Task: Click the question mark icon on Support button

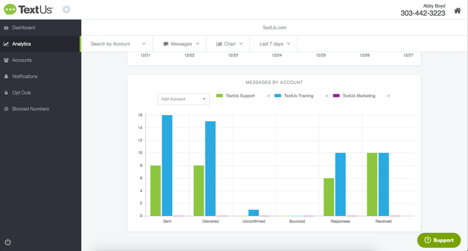Action: tap(427, 240)
